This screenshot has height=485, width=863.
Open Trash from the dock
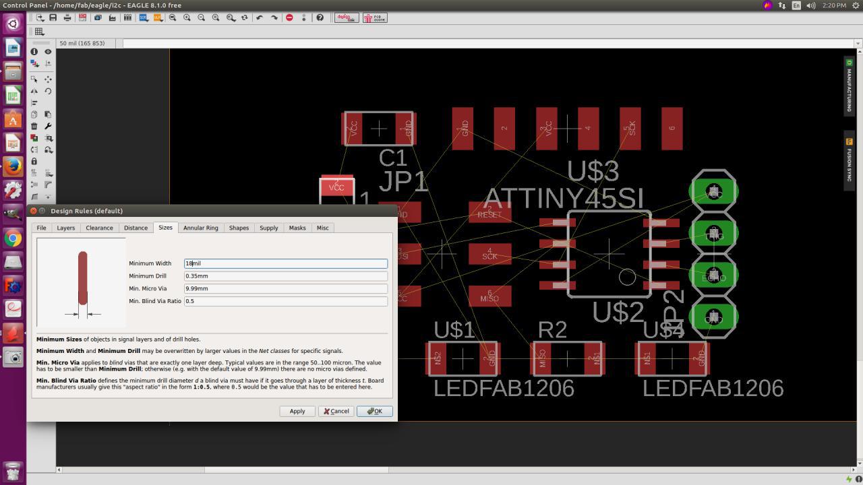coord(13,471)
